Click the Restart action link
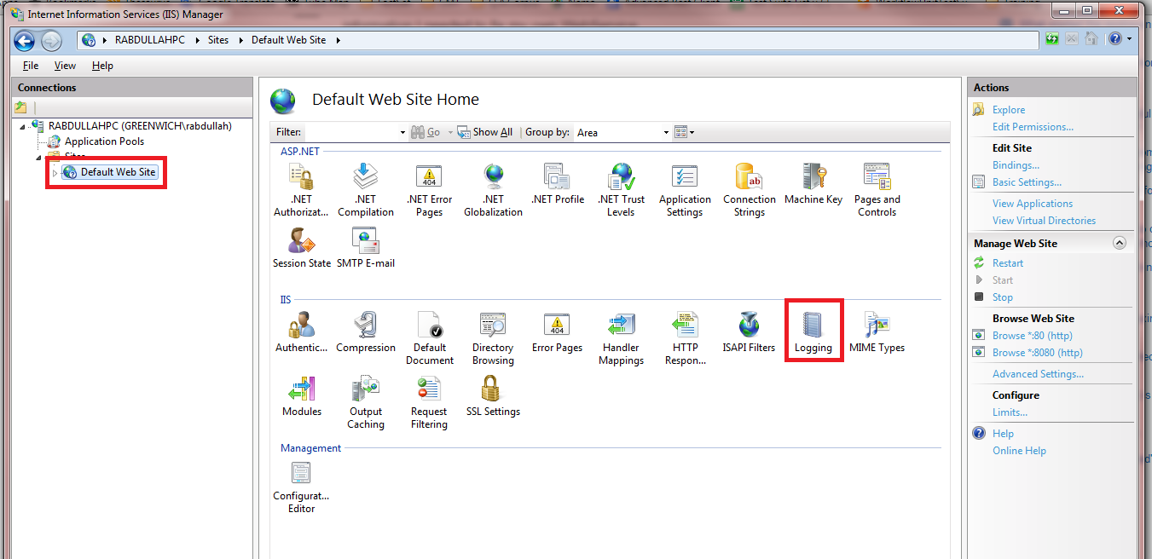 (1008, 263)
